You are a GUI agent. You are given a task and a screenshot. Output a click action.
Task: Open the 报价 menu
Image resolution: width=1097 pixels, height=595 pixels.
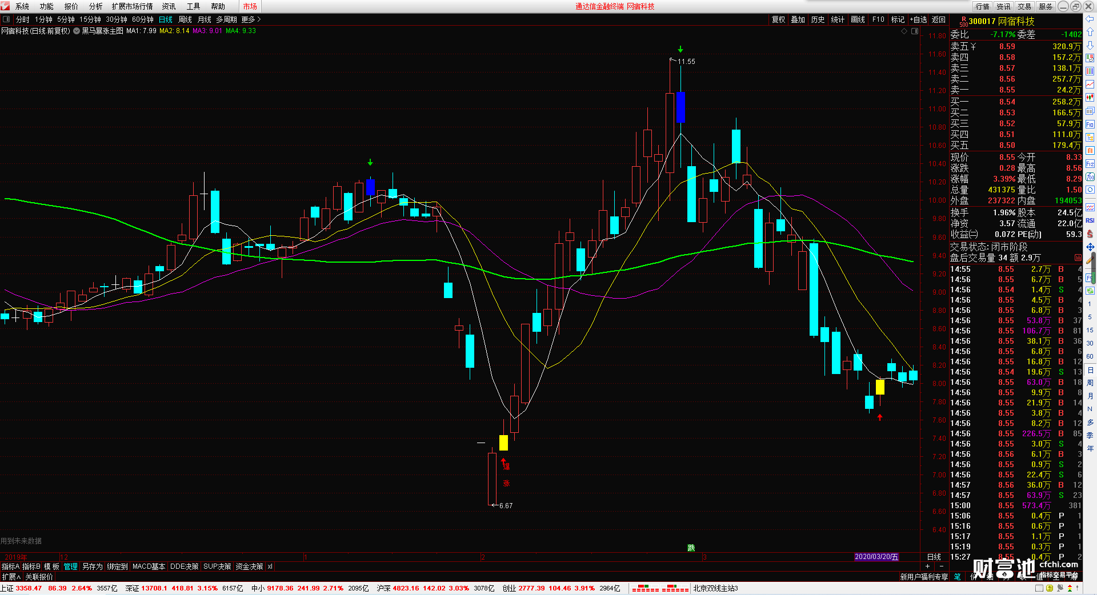(71, 6)
